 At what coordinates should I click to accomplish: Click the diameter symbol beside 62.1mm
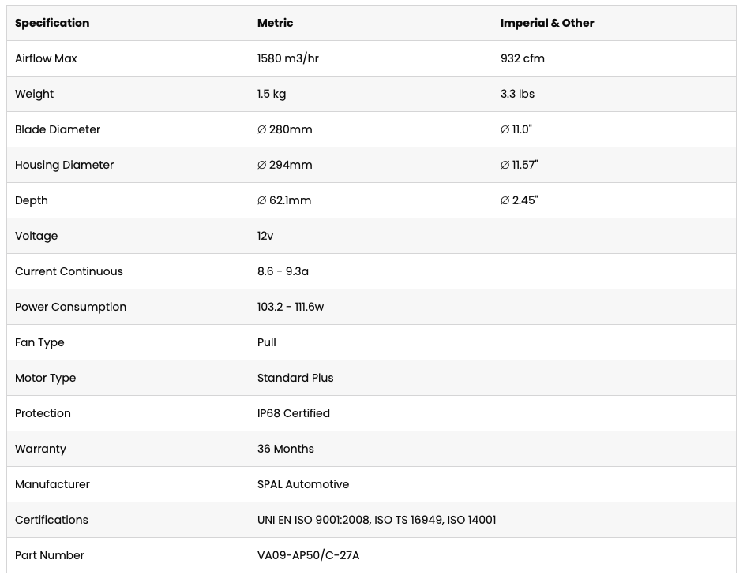tap(261, 200)
